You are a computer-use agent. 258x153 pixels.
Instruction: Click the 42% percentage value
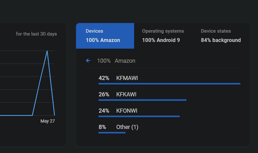click(x=104, y=78)
